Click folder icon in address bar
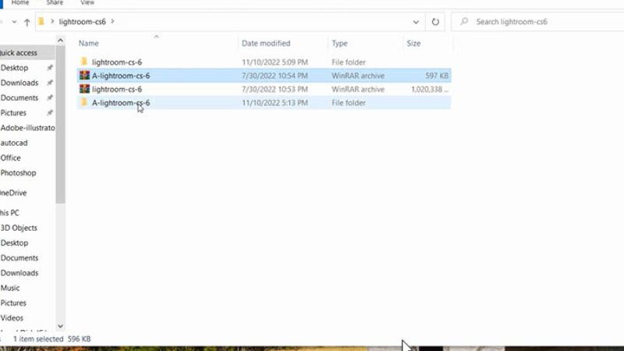The width and height of the screenshot is (624, 351). [x=41, y=22]
